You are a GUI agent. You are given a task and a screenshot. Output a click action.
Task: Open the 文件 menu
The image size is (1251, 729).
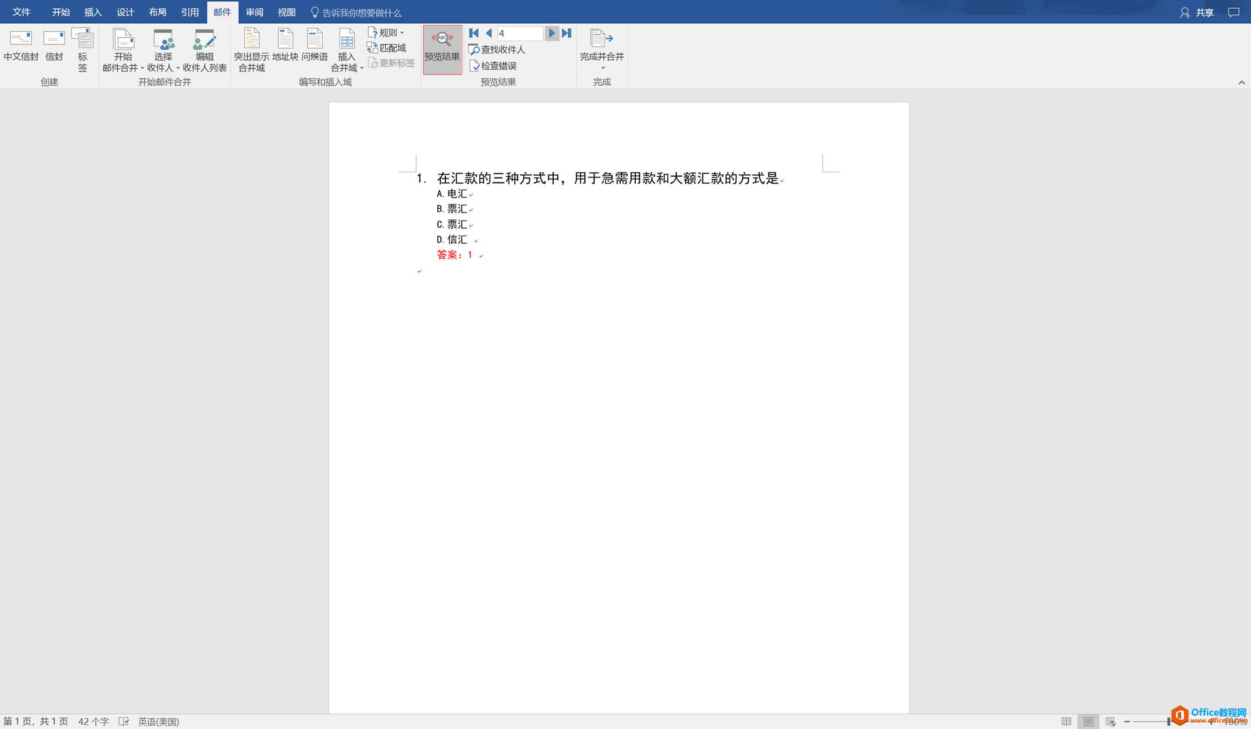click(21, 11)
